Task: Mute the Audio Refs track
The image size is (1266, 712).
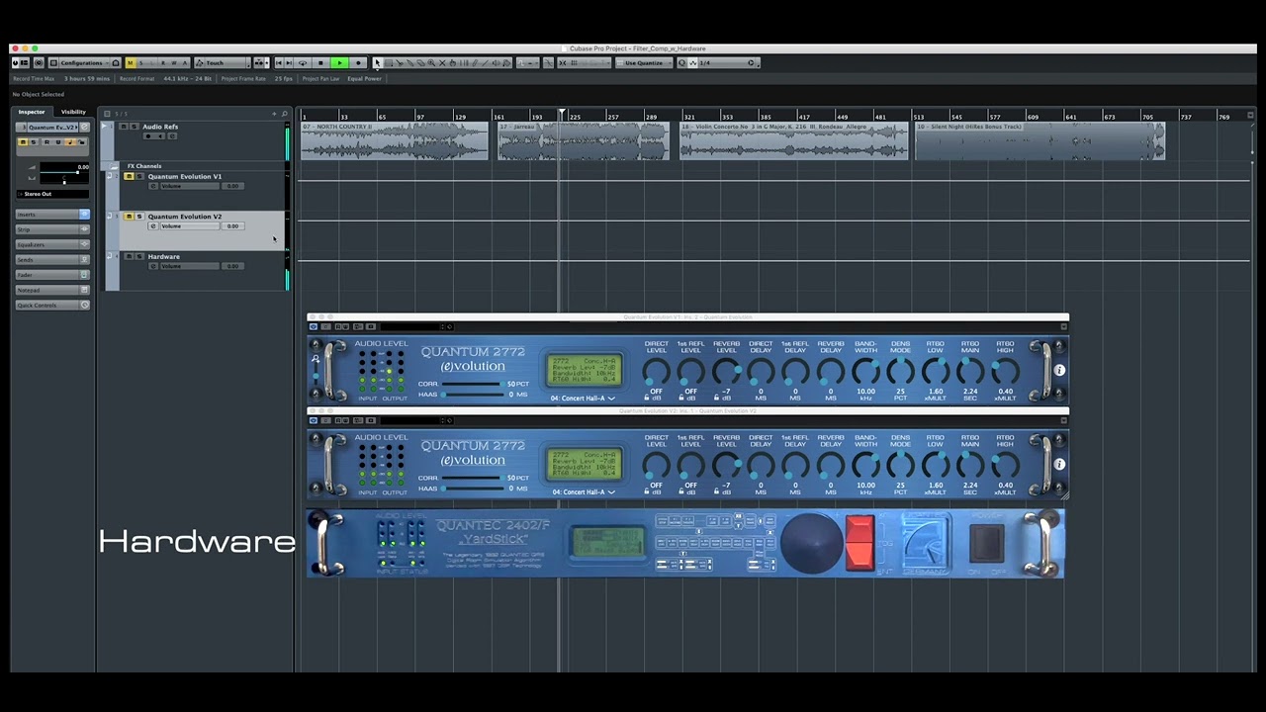Action: (x=123, y=127)
